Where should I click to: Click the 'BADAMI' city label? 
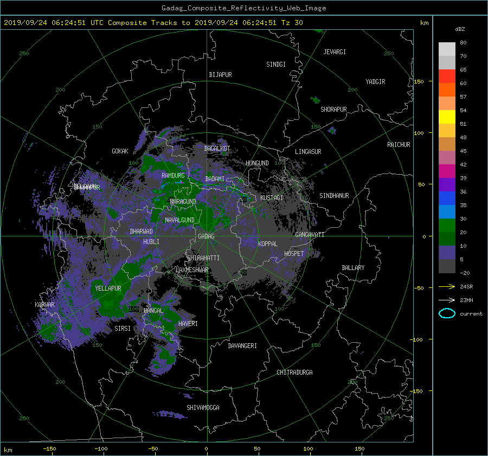click(x=215, y=179)
